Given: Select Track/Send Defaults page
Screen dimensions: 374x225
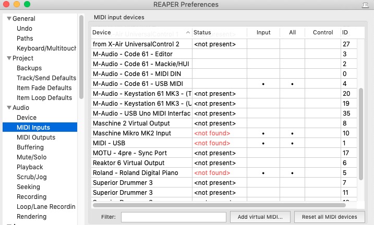Looking at the screenshot, I should pyautogui.click(x=46, y=78).
